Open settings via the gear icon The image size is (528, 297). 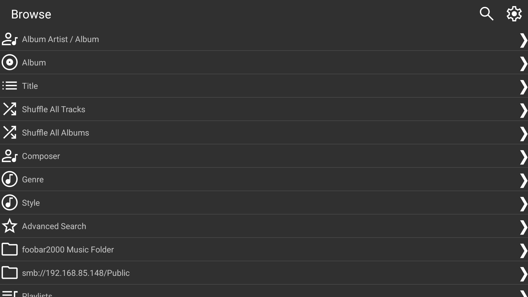coord(514,14)
